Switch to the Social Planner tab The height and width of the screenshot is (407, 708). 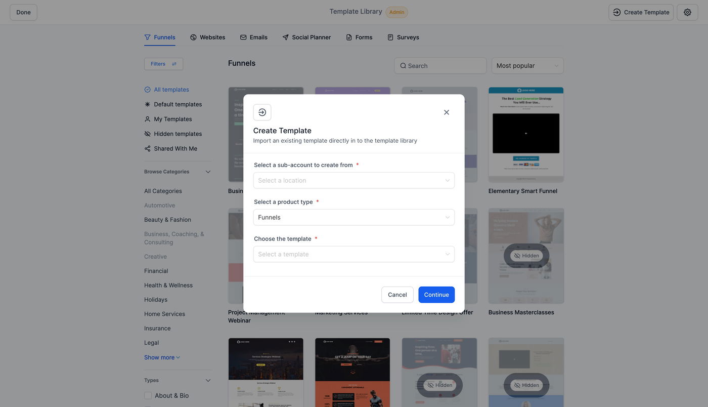306,37
